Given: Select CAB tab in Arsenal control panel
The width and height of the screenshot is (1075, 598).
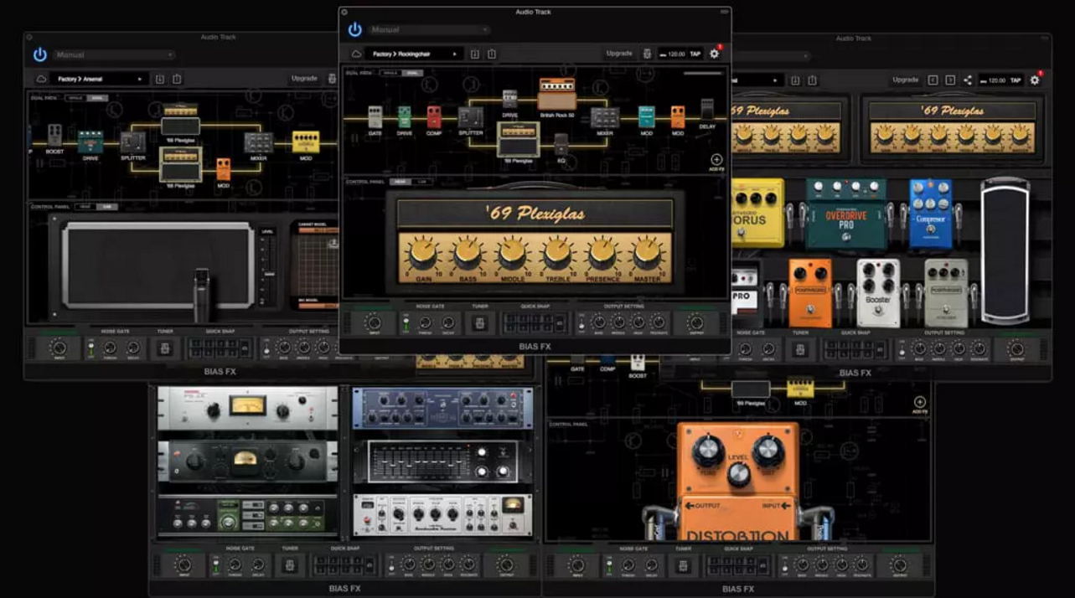Looking at the screenshot, I should coord(106,207).
